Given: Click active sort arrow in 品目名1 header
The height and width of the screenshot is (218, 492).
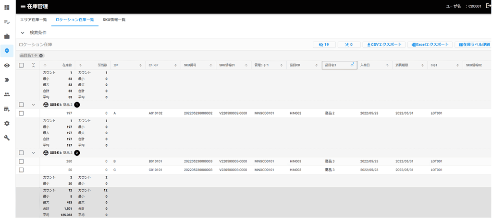Looking at the screenshot, I should tap(352, 65).
